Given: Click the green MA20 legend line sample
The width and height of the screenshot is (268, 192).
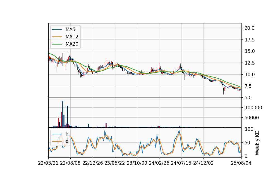Looking at the screenshot, I should pyautogui.click(x=57, y=44).
